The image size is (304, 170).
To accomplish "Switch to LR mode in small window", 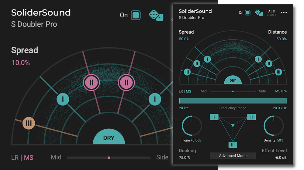I will 181,91.
